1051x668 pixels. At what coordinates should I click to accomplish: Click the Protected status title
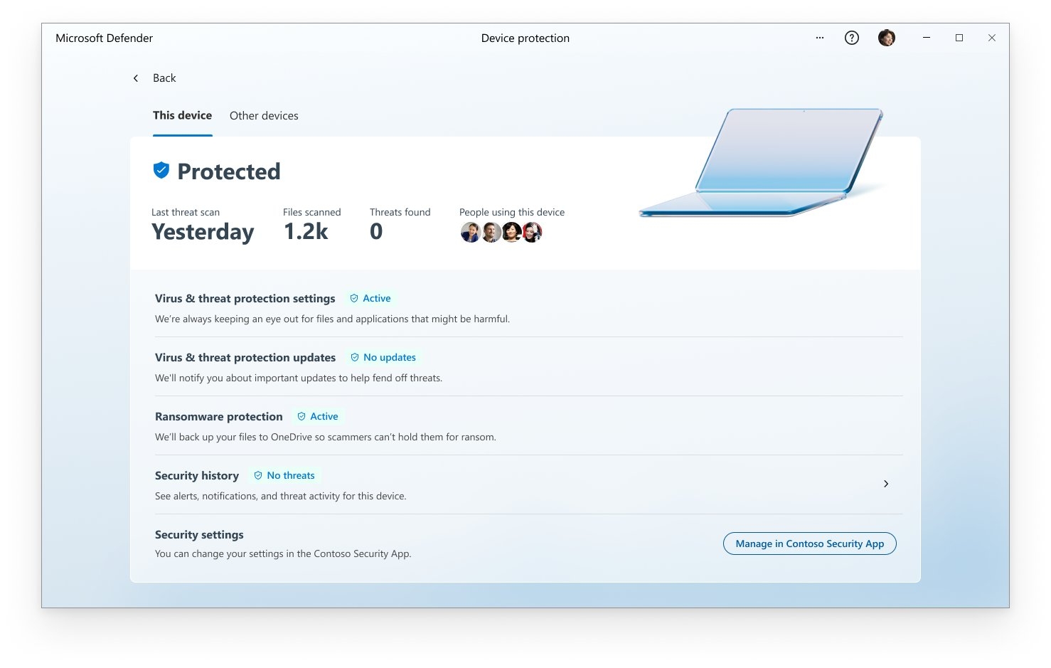point(229,171)
